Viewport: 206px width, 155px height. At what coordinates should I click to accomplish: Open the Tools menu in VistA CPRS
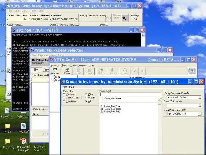(33, 11)
